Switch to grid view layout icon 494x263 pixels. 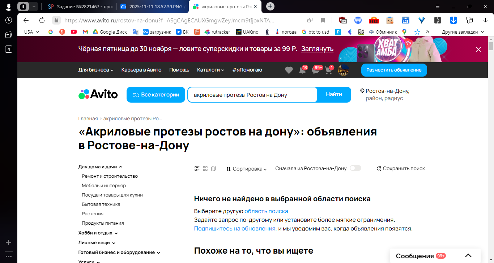[205, 168]
